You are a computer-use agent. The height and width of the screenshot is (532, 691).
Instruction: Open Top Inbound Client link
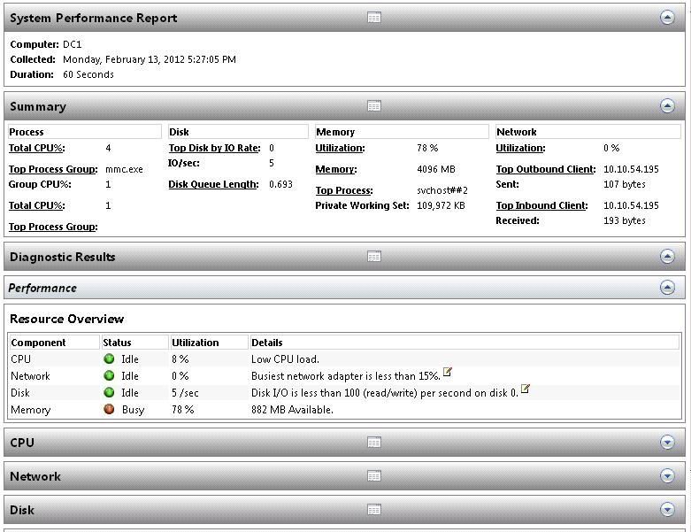click(541, 205)
